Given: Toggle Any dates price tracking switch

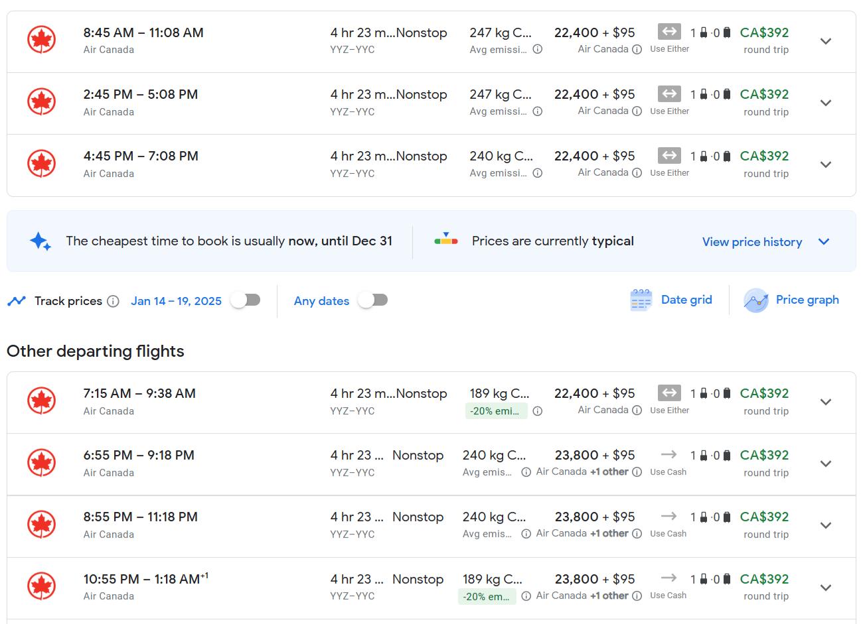Looking at the screenshot, I should [372, 300].
